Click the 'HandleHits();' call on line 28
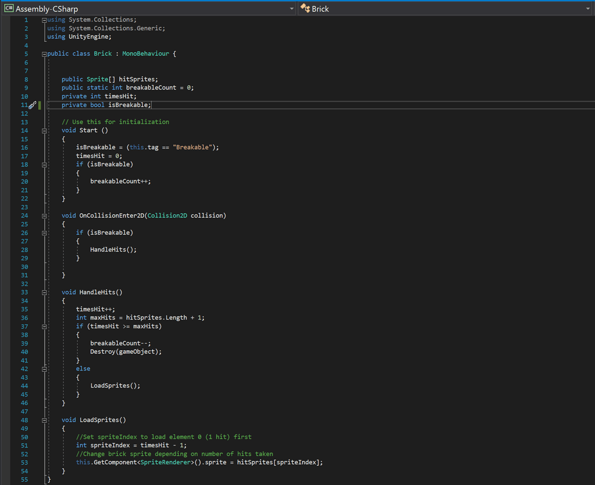595x485 pixels. [113, 250]
